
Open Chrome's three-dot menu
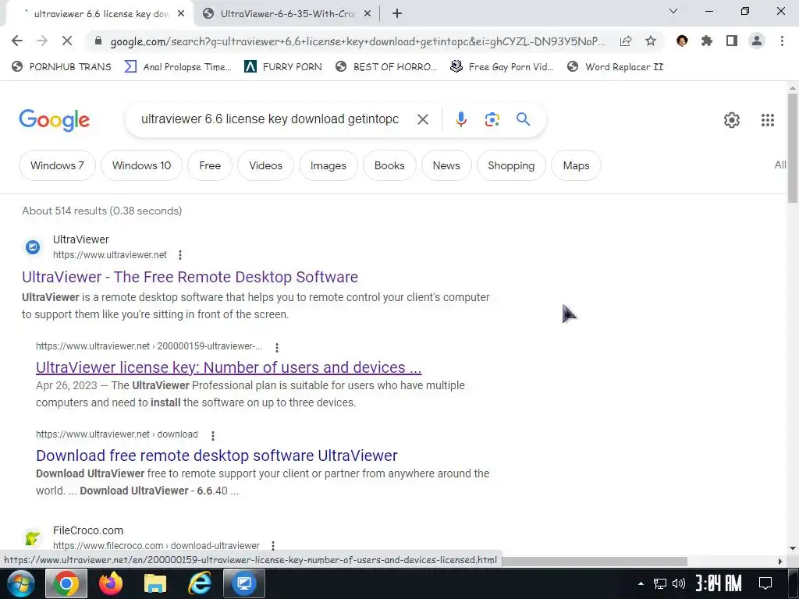[782, 41]
